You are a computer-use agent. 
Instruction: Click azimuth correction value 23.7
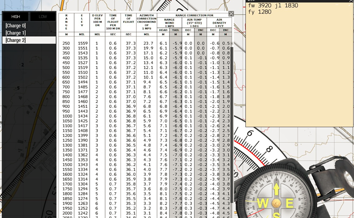click(148, 43)
